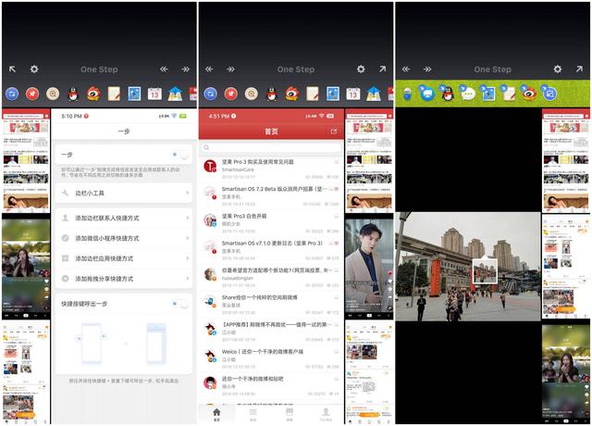Open 添加微信小程序快捷方式 row
This screenshot has width=592, height=426.
pos(123,238)
